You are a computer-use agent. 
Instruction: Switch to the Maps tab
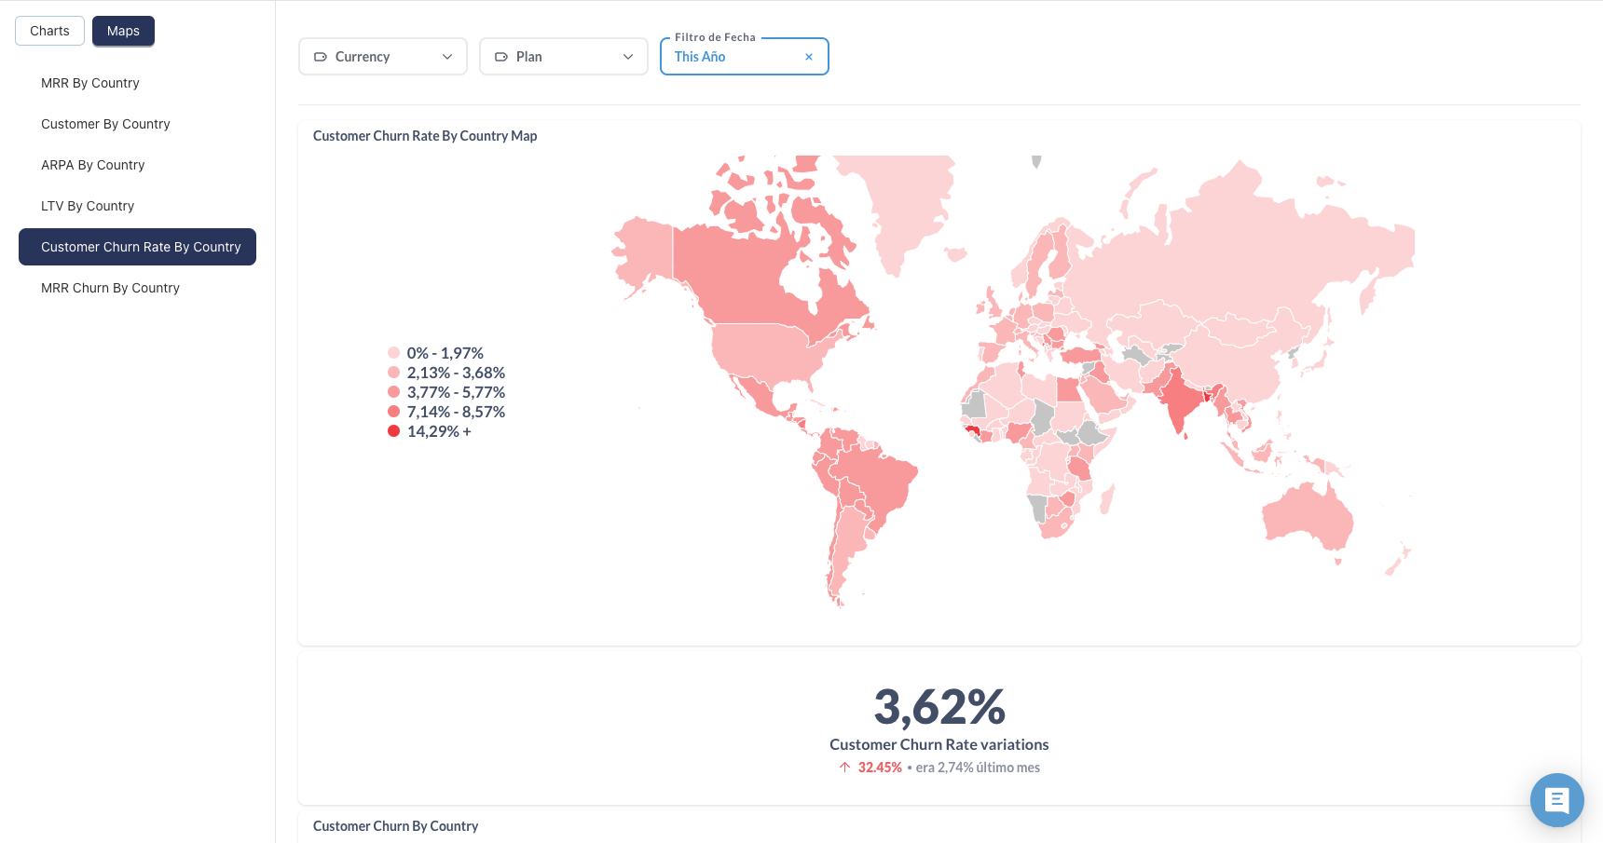[x=123, y=31]
